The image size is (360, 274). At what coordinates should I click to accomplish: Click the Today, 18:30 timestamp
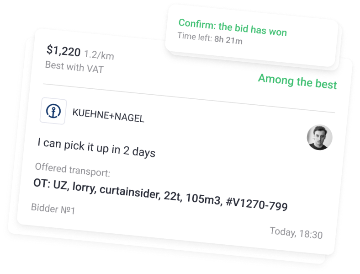pos(296,233)
